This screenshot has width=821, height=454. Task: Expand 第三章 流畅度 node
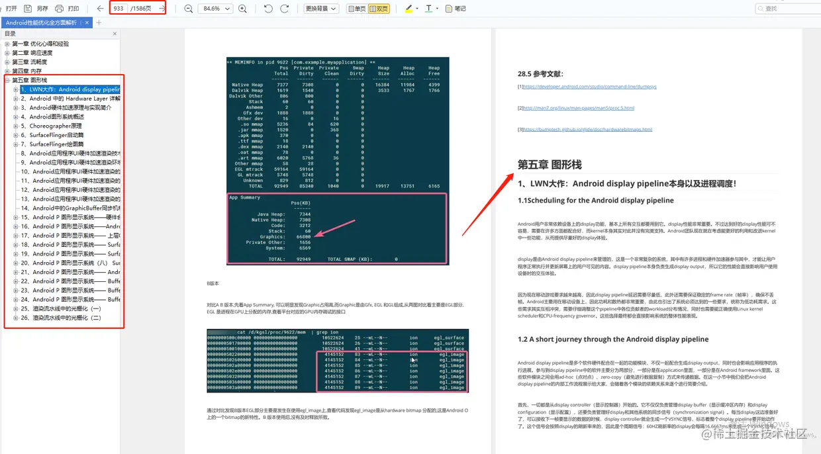coord(7,62)
